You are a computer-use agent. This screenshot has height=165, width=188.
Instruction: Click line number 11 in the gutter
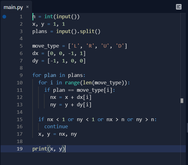(20, 90)
